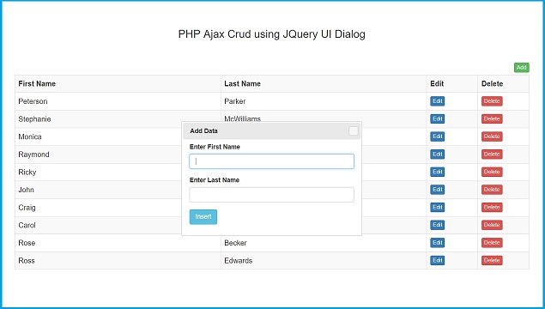Delete the Rose Becker row
This screenshot has width=545, height=309.
pos(492,243)
